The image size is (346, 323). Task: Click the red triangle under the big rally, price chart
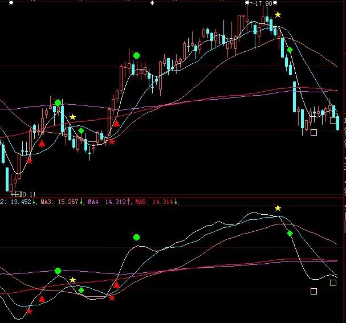tap(116, 124)
